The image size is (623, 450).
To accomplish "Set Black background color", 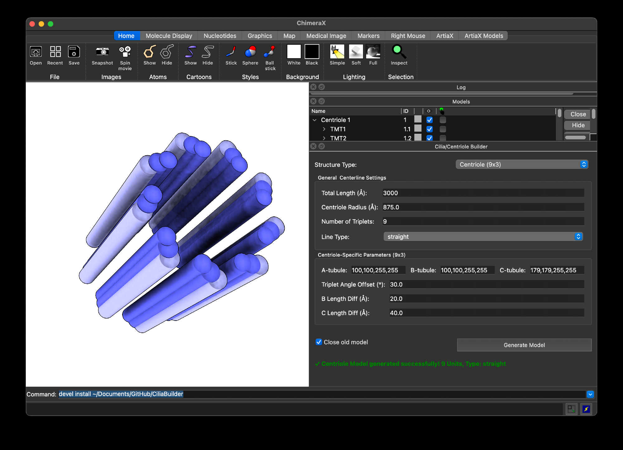I will pos(311,52).
